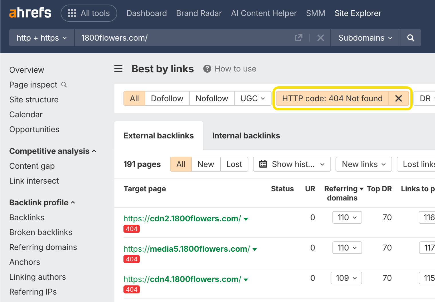Enable the Nofollow filter
The image size is (435, 302).
pyautogui.click(x=212, y=98)
